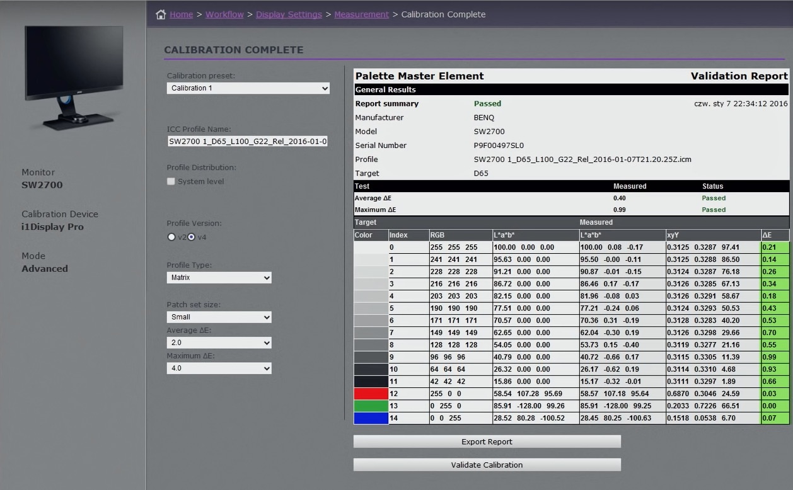The image size is (793, 490).
Task: Navigate to Workflow breadcrumb link
Action: click(224, 14)
